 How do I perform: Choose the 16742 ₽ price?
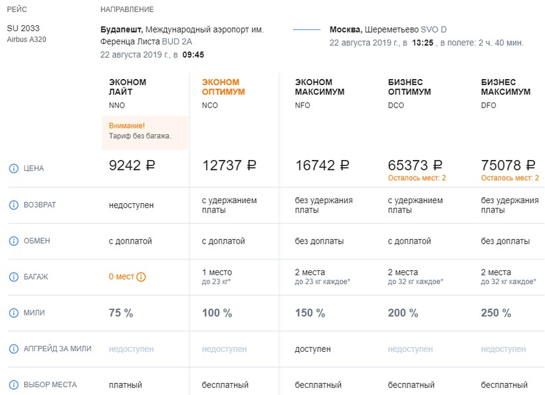[322, 166]
